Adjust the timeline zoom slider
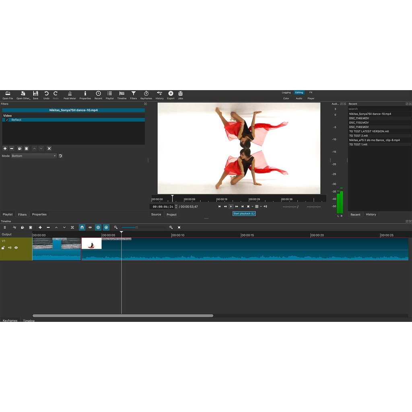 tap(136, 227)
